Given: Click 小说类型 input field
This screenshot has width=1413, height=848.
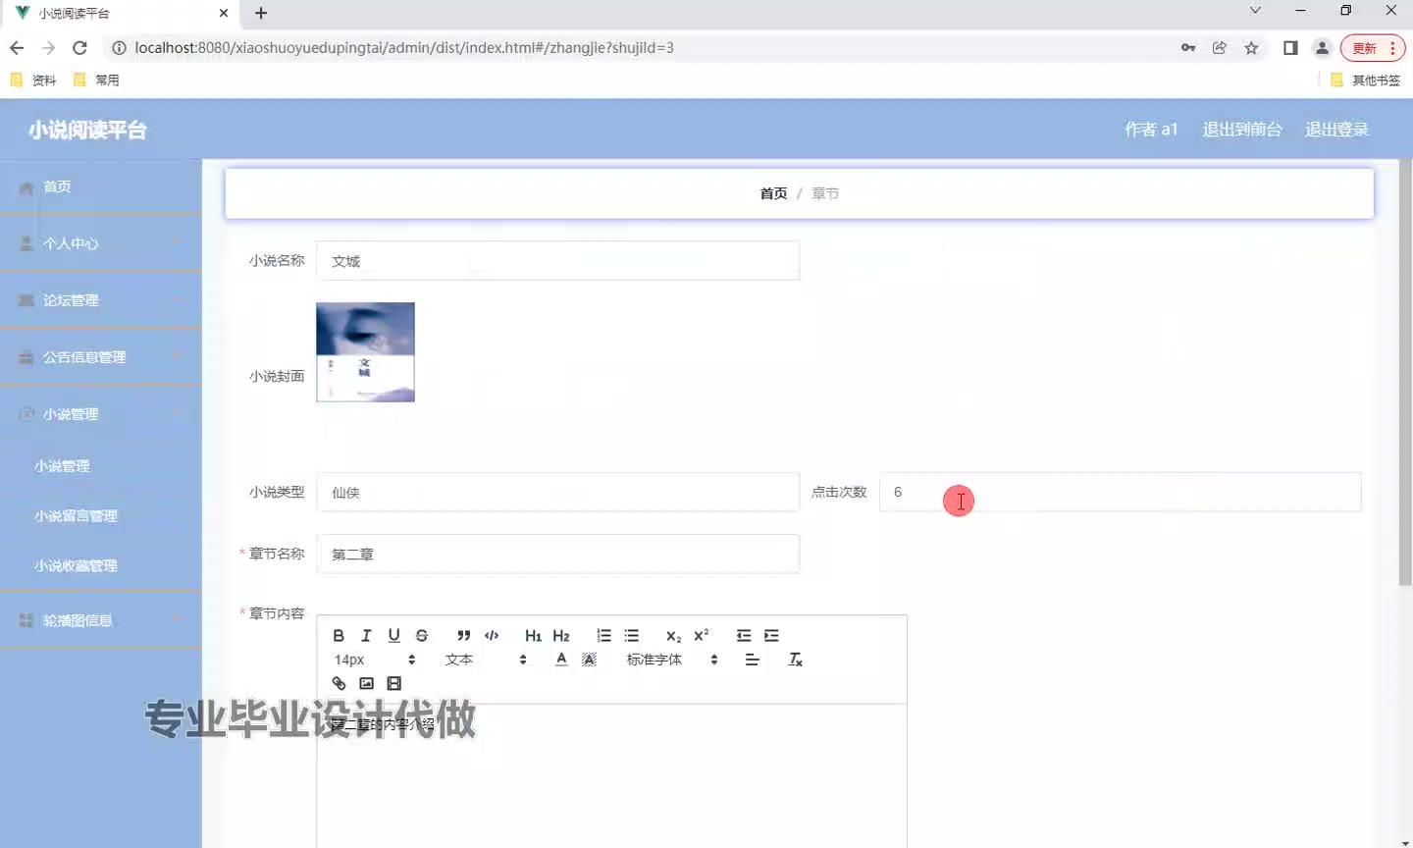Looking at the screenshot, I should point(557,492).
